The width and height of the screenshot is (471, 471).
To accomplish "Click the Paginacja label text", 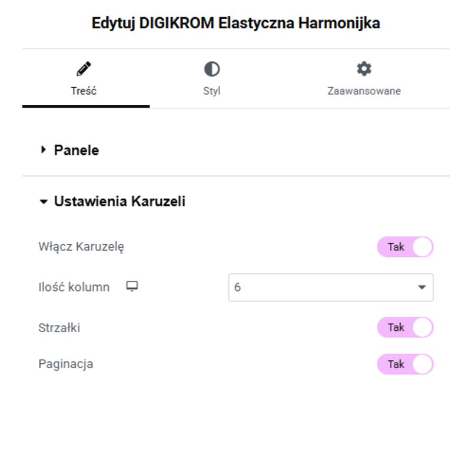I will click(66, 364).
